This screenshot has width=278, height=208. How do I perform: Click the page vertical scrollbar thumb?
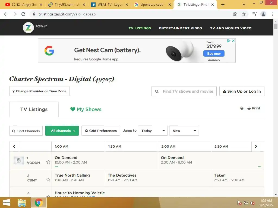click(276, 26)
